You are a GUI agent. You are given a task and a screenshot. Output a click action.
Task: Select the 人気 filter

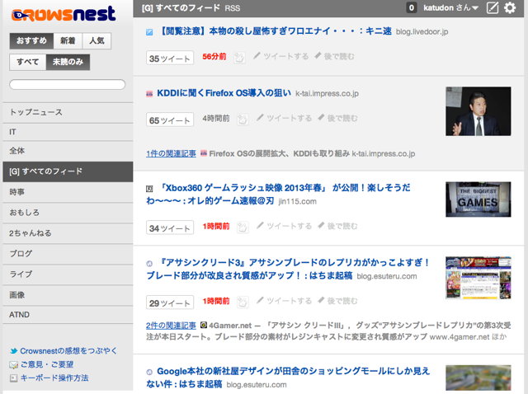pyautogui.click(x=97, y=40)
